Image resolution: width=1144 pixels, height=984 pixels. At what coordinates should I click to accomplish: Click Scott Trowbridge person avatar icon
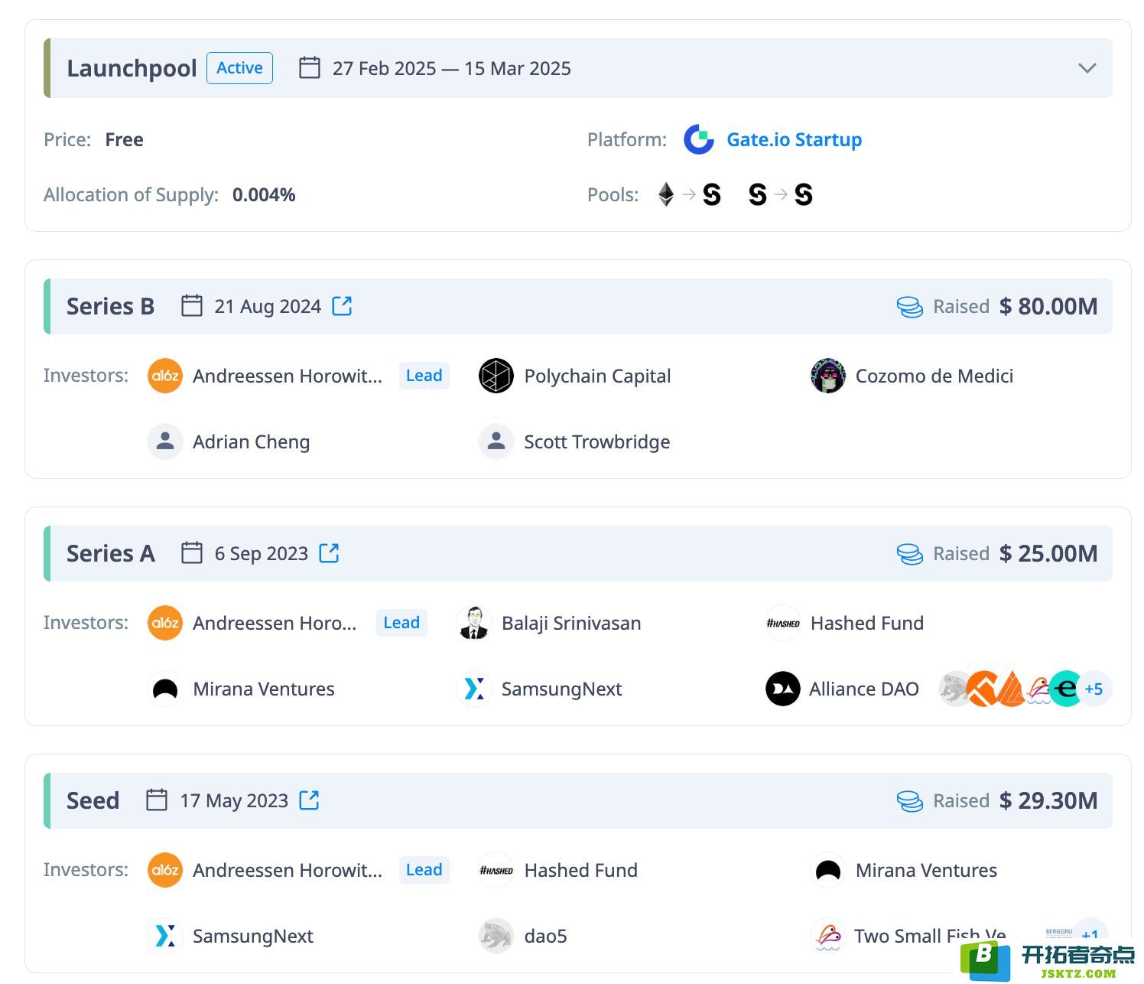click(496, 441)
